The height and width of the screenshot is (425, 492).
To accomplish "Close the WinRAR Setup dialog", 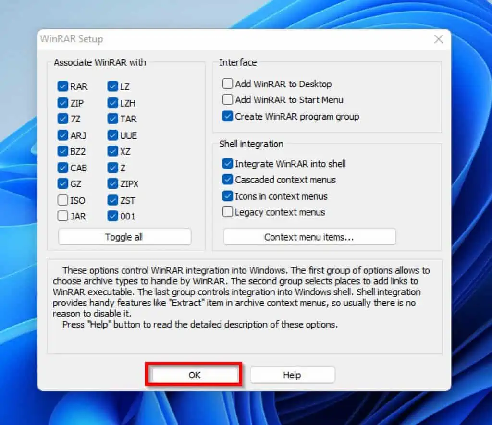I will click(x=438, y=39).
